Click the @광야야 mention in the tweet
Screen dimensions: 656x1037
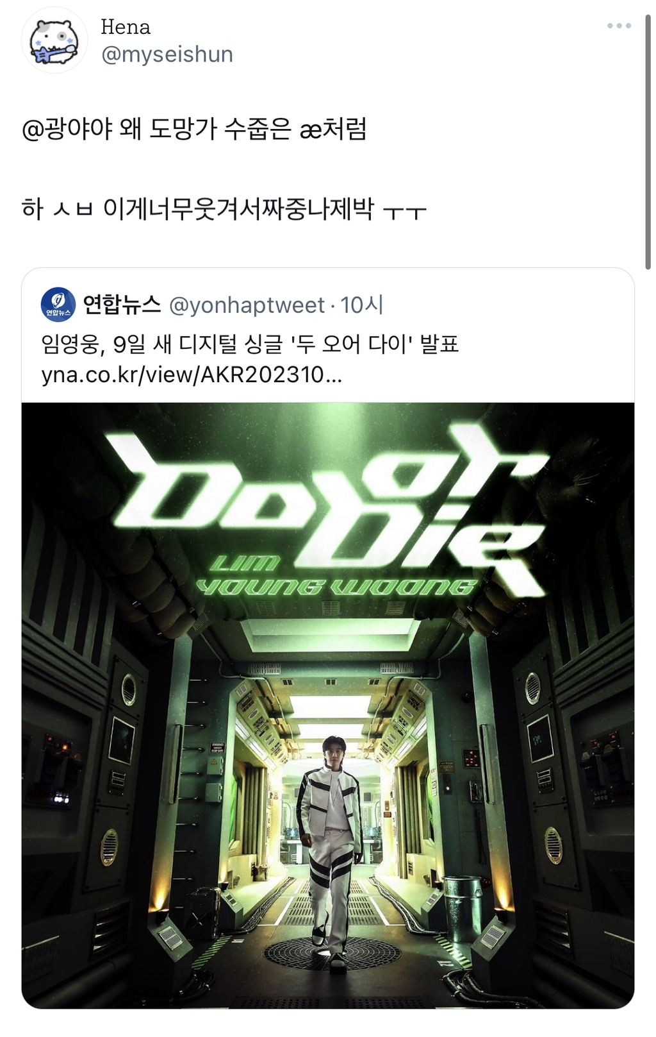click(67, 129)
